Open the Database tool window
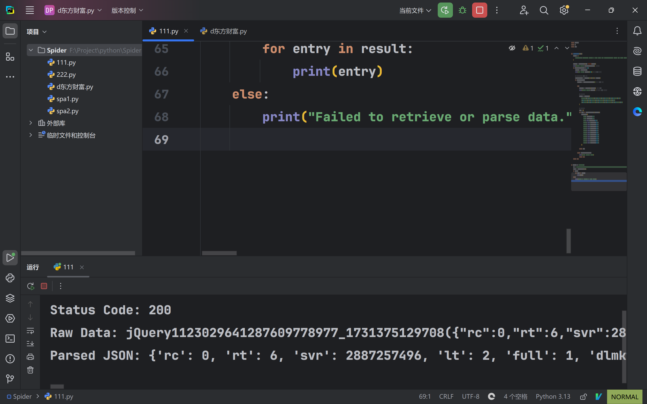Viewport: 647px width, 404px height. (x=637, y=71)
